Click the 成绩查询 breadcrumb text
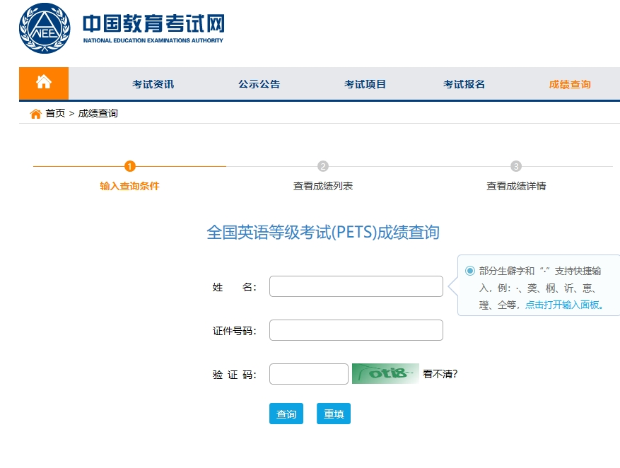This screenshot has width=620, height=468. pyautogui.click(x=98, y=113)
